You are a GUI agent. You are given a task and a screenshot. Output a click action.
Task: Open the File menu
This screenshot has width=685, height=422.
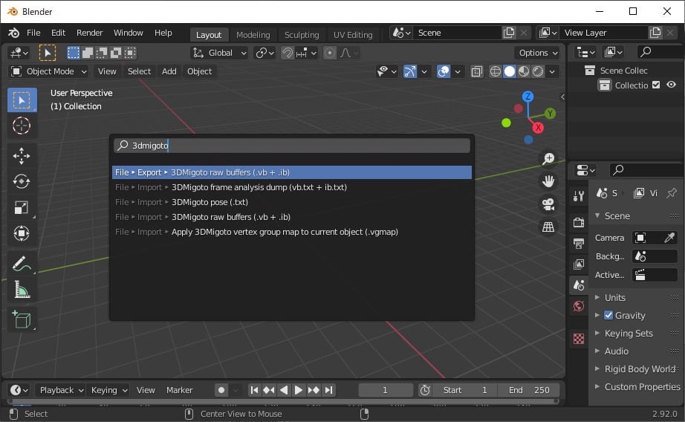click(33, 33)
